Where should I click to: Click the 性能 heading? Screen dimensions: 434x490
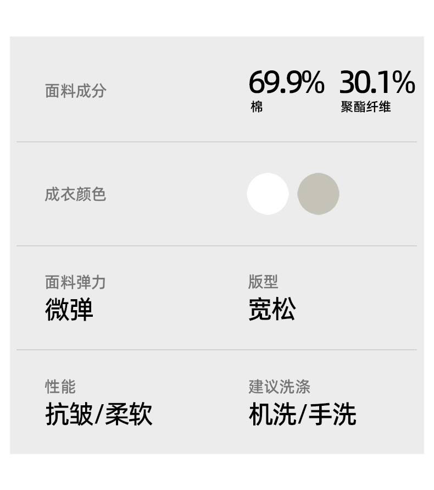[60, 387]
